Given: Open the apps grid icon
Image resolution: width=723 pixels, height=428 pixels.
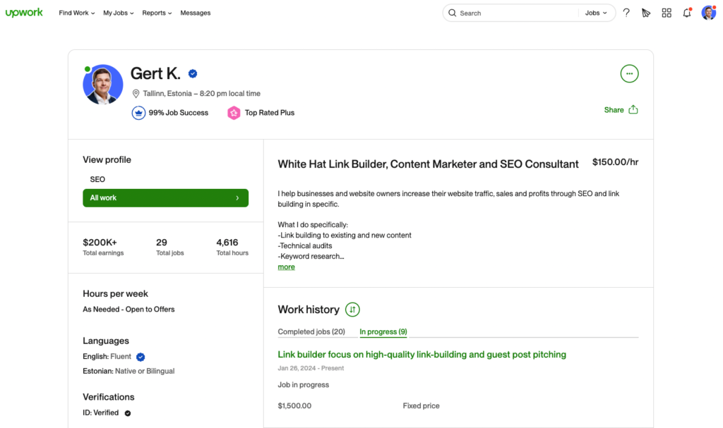Looking at the screenshot, I should [x=667, y=13].
